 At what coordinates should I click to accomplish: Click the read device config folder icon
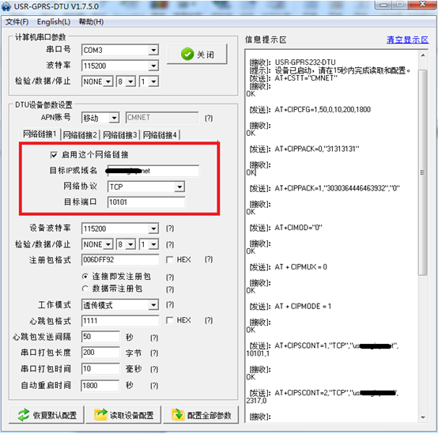(100, 415)
